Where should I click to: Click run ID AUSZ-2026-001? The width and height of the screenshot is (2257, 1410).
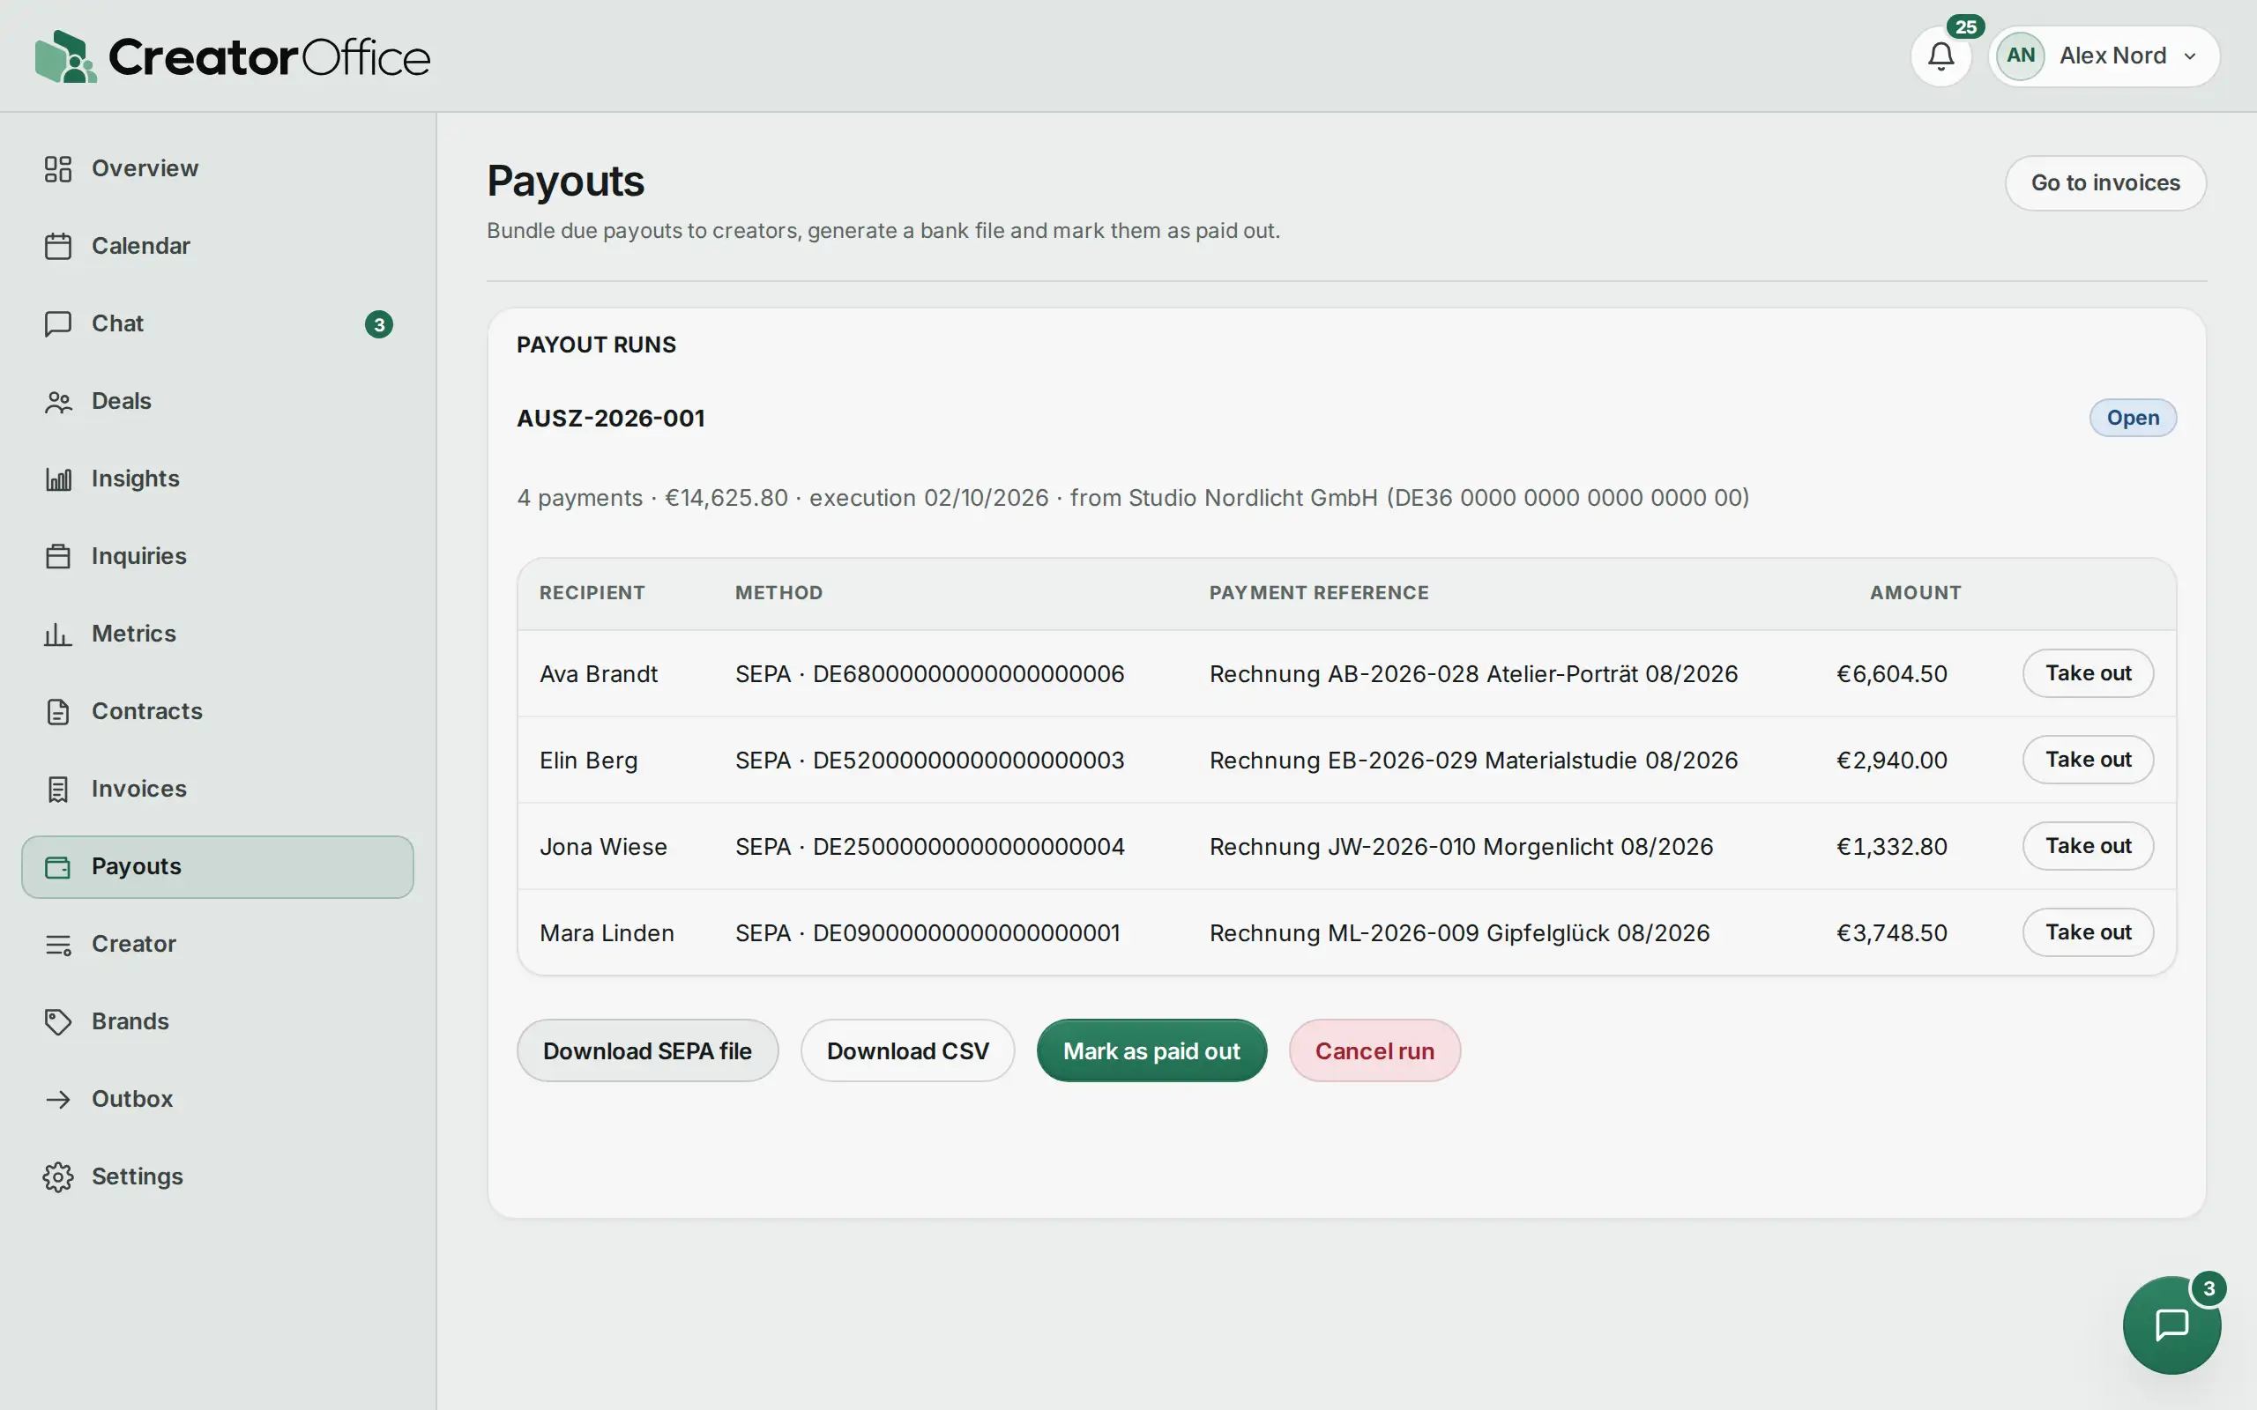click(x=611, y=419)
